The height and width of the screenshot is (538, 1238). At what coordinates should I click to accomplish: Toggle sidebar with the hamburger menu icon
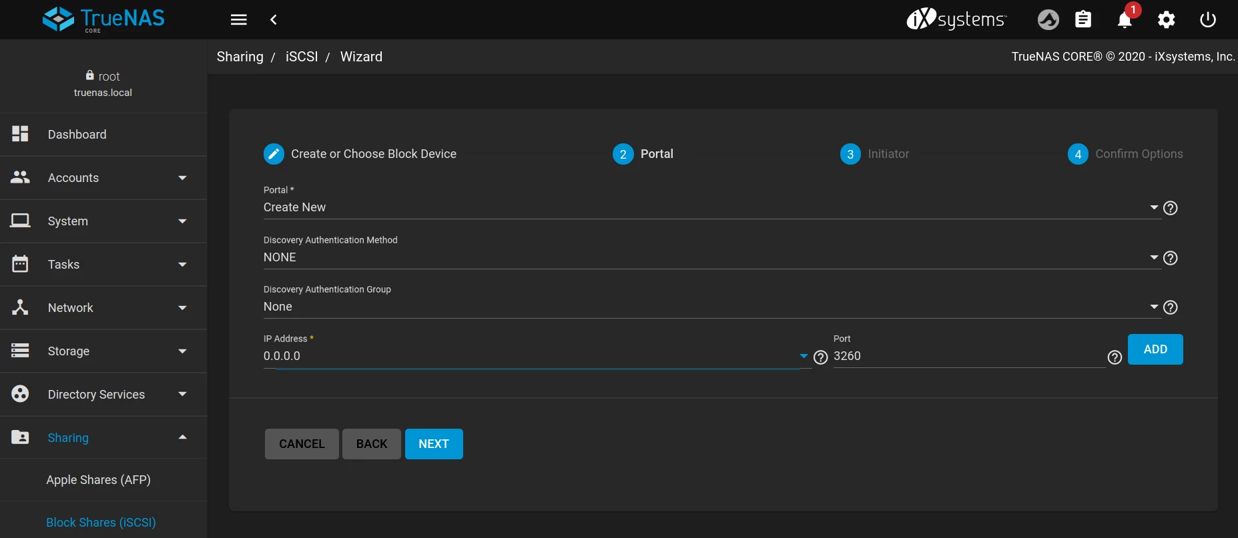coord(239,20)
